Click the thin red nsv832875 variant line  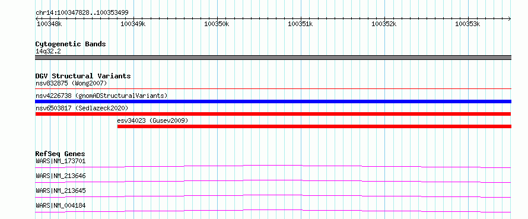(273, 88)
